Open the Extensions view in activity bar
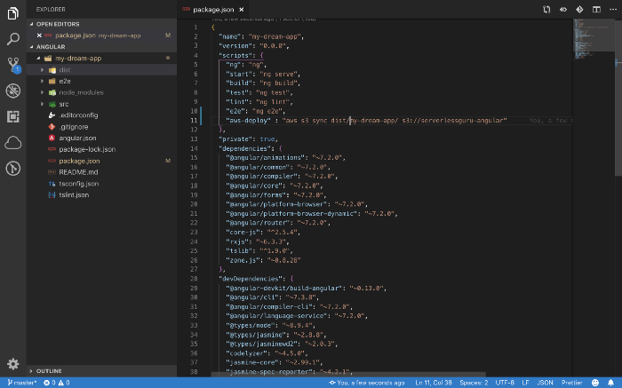Screen dimensions: 622x388 [12, 116]
